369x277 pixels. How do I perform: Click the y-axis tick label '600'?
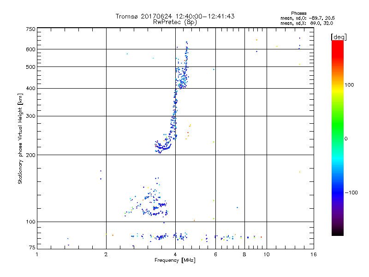[x=30, y=49]
